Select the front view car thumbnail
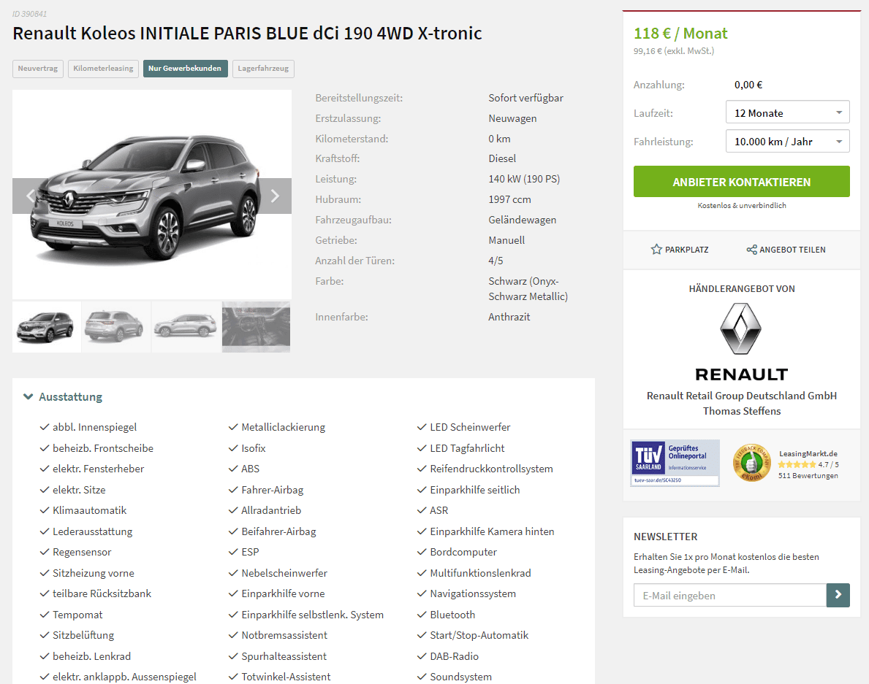 (x=46, y=326)
